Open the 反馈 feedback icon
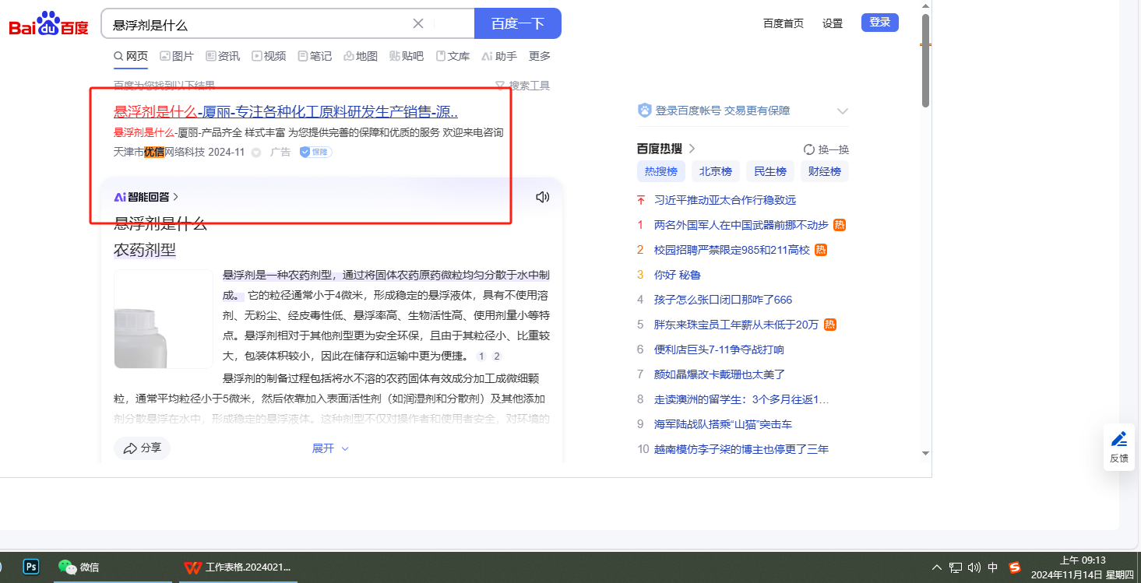This screenshot has height=583, width=1141. (x=1119, y=447)
